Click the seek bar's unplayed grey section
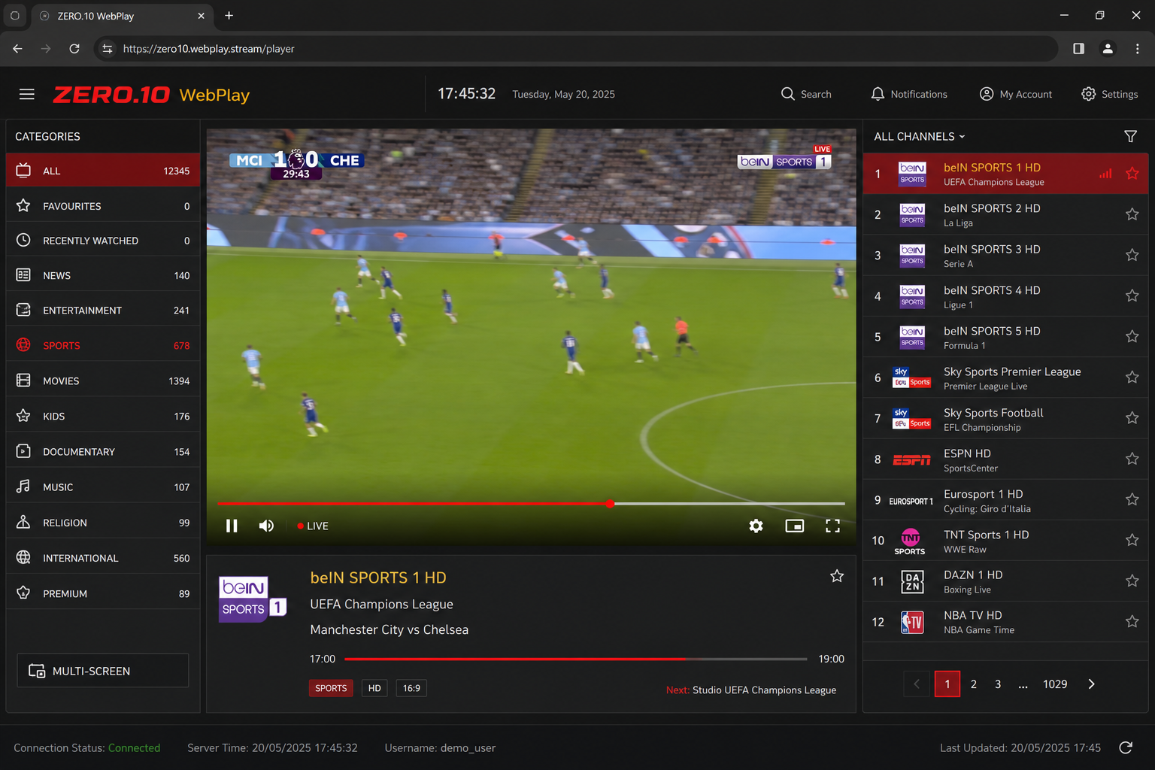Screen dimensions: 1155x770 (729, 503)
